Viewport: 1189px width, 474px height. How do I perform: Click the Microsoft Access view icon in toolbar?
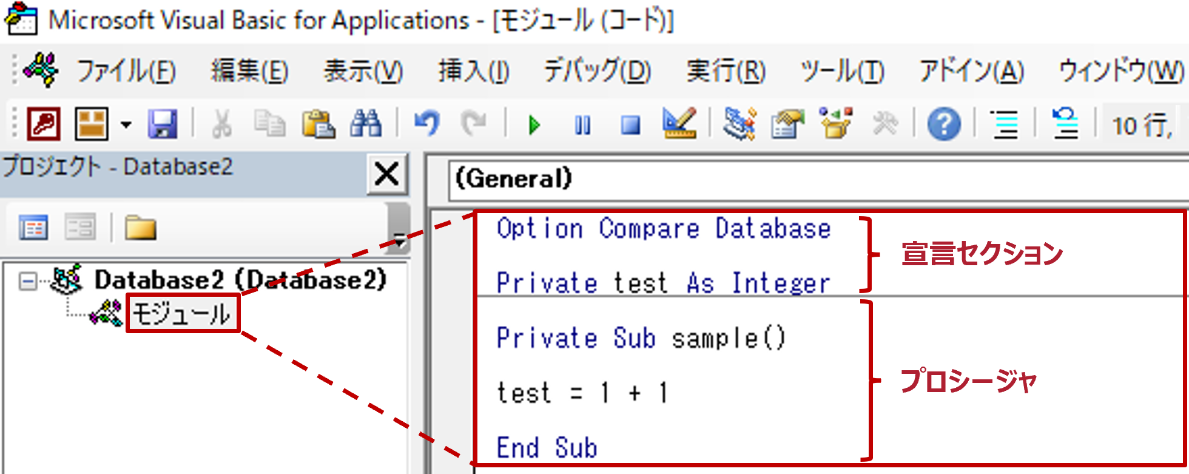pos(44,124)
